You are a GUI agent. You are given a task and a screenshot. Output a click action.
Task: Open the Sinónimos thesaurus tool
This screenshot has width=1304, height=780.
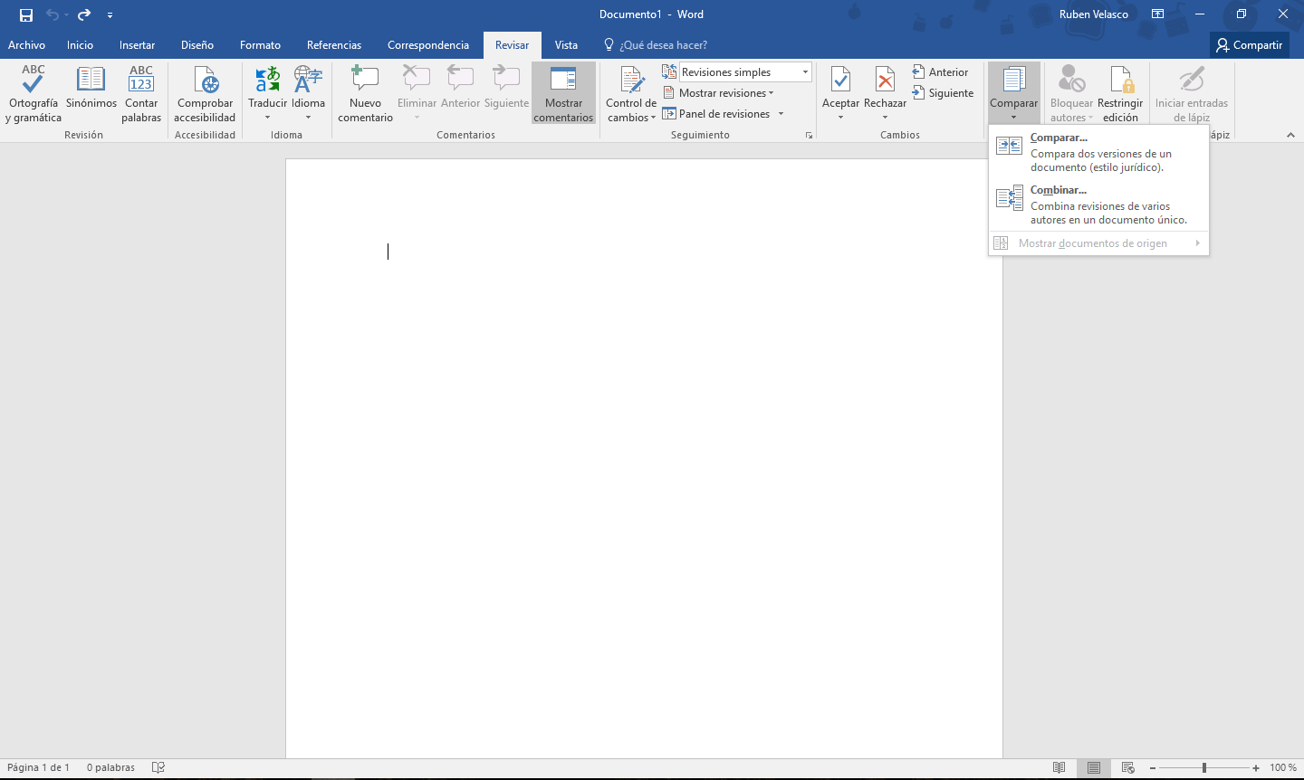tap(91, 81)
